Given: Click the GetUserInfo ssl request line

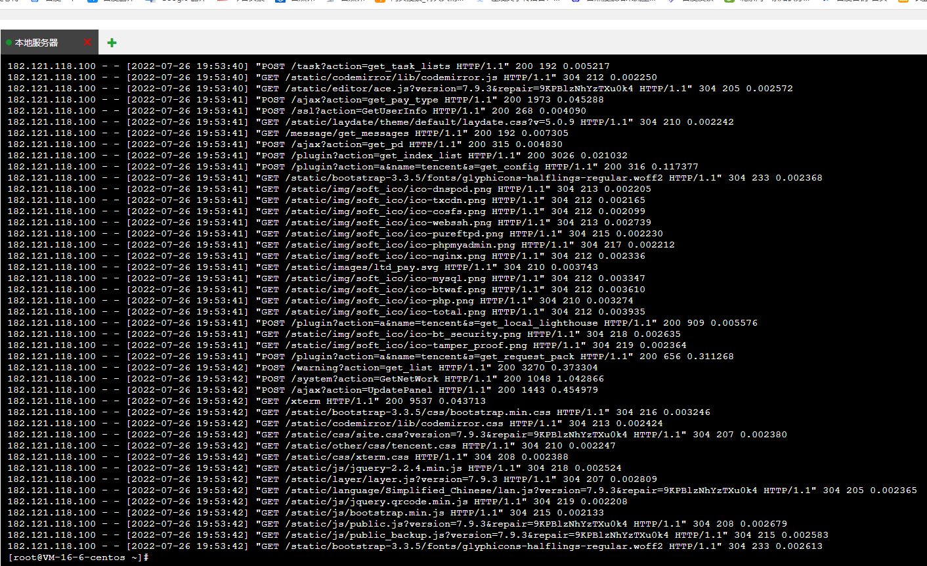Looking at the screenshot, I should pyautogui.click(x=297, y=111).
